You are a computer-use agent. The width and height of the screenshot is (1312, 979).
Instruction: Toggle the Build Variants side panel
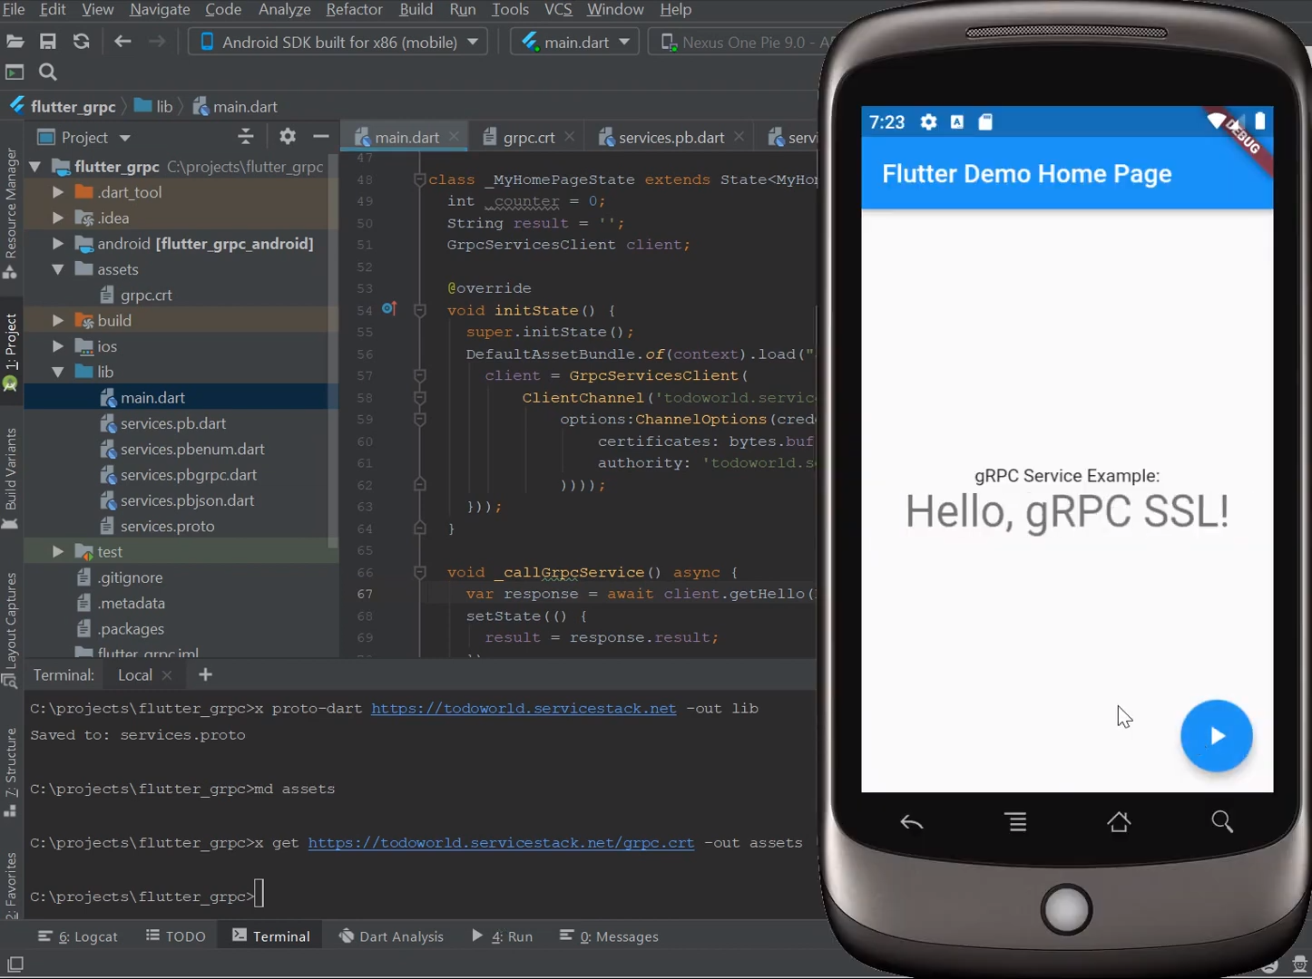coord(11,478)
